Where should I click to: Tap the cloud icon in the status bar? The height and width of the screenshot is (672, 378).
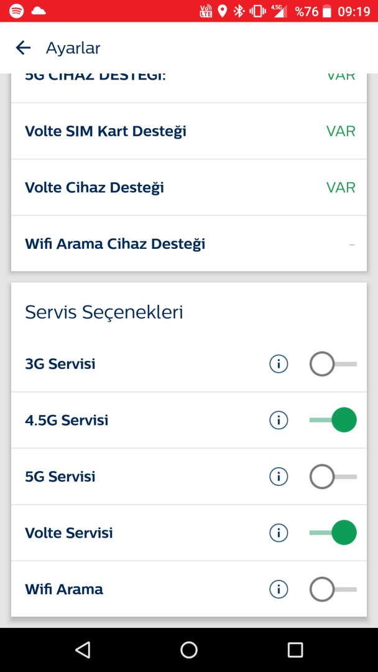pos(39,10)
